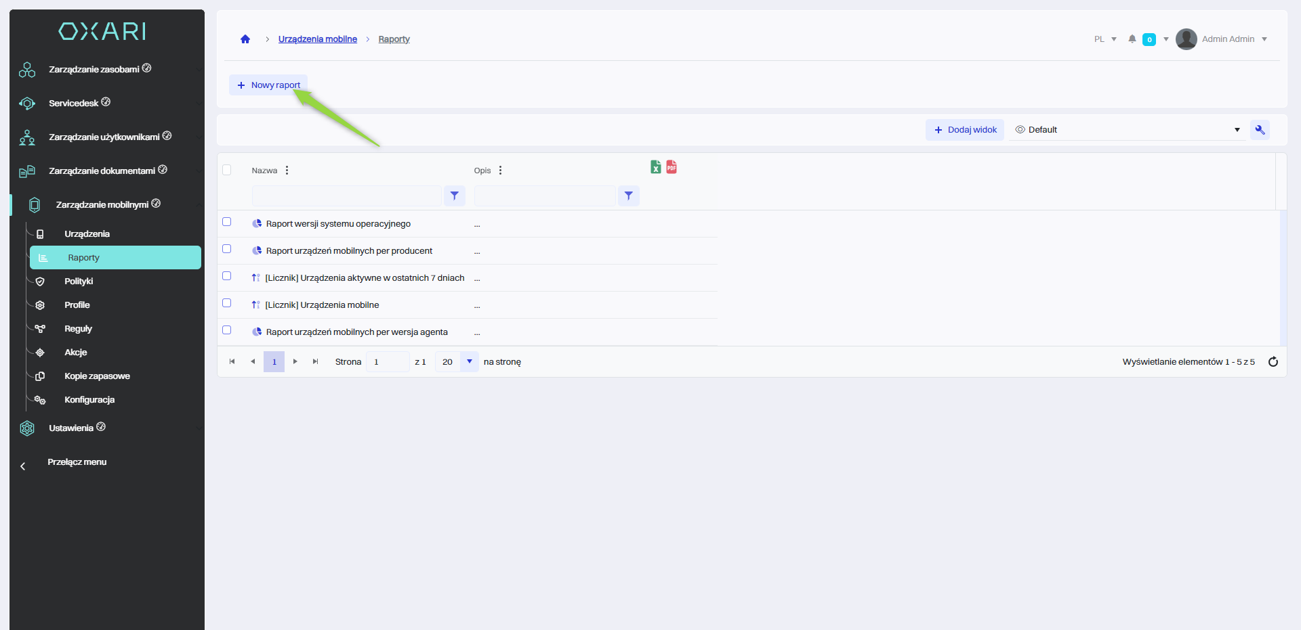Open Nazwa column options menu

(x=287, y=171)
